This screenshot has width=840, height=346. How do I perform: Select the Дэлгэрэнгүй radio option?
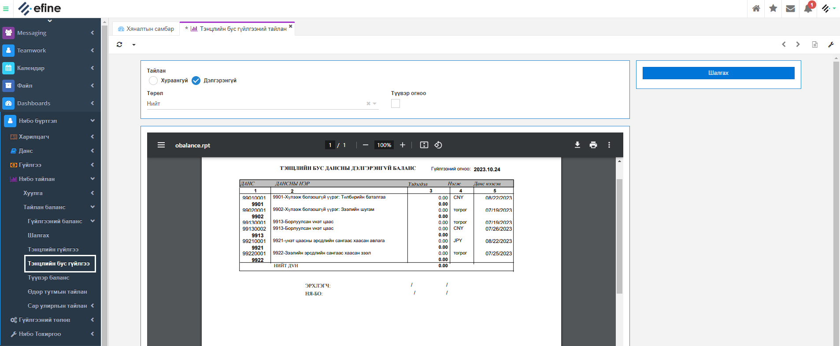point(196,81)
